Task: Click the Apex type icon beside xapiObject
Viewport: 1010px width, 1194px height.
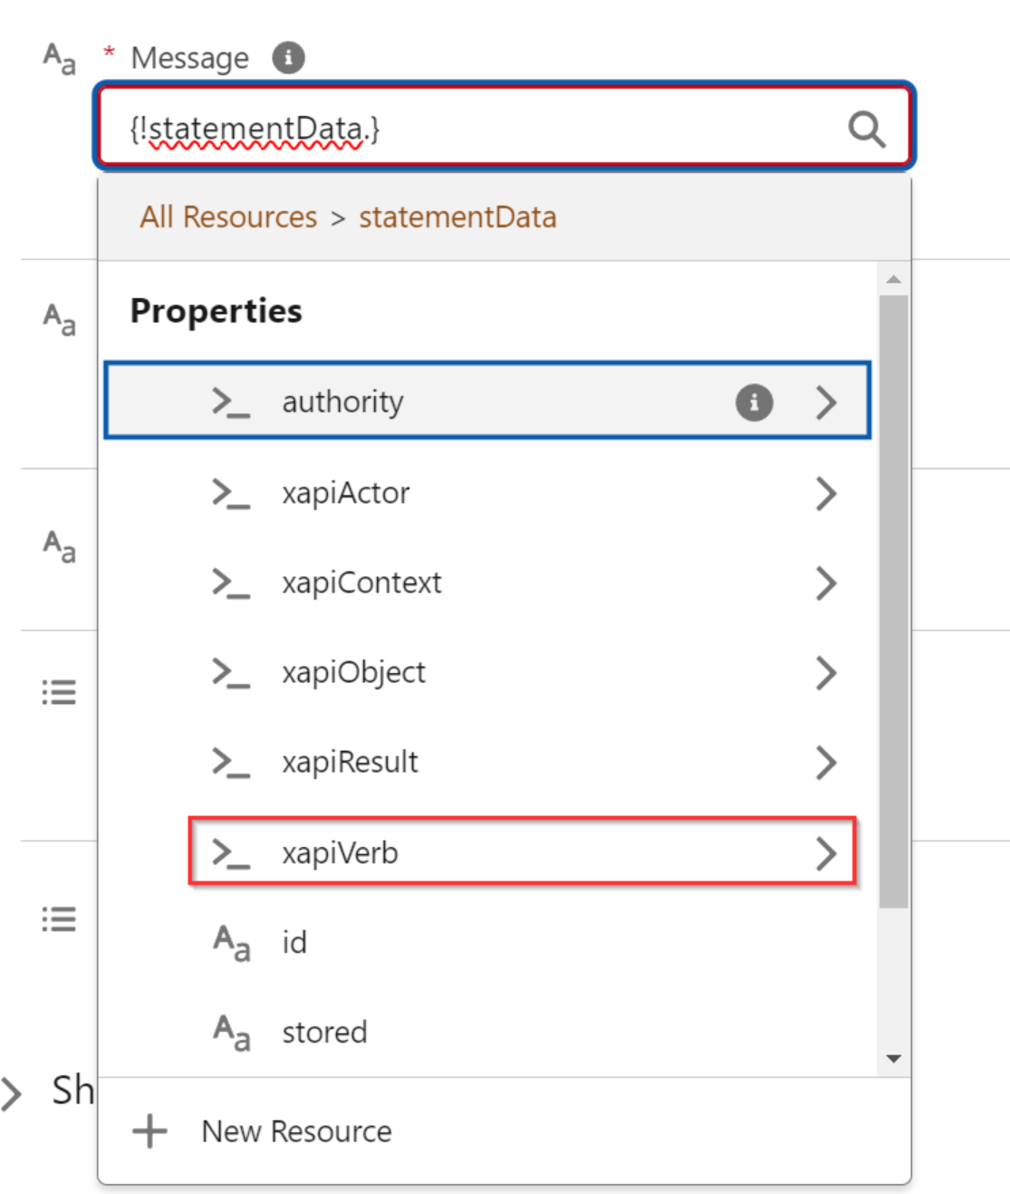Action: click(230, 673)
